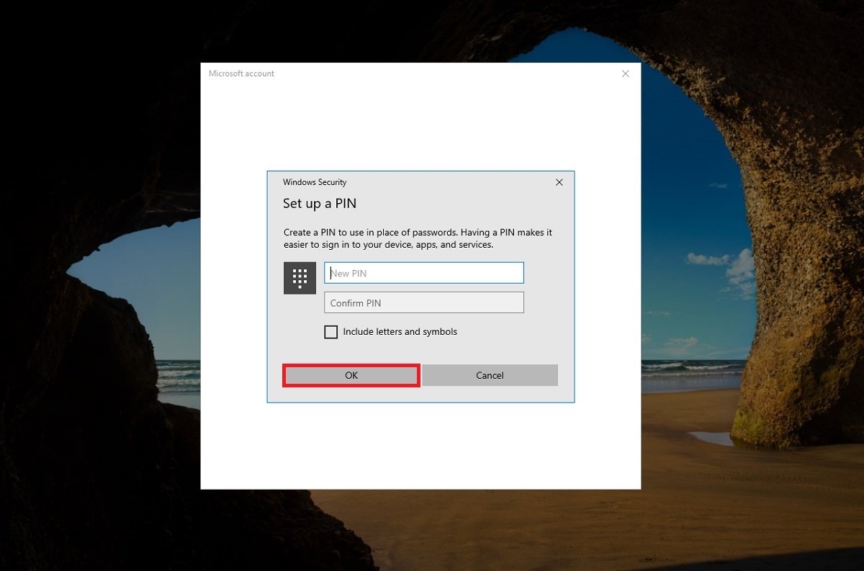Click the 'Windows Security' title text
Viewport: 864px width, 571px height.
pos(315,182)
